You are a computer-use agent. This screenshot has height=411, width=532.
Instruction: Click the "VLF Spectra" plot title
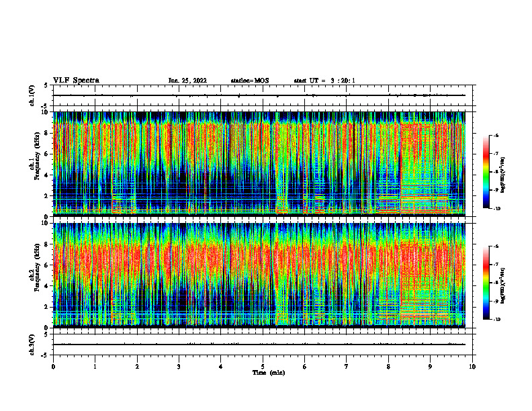pos(76,81)
